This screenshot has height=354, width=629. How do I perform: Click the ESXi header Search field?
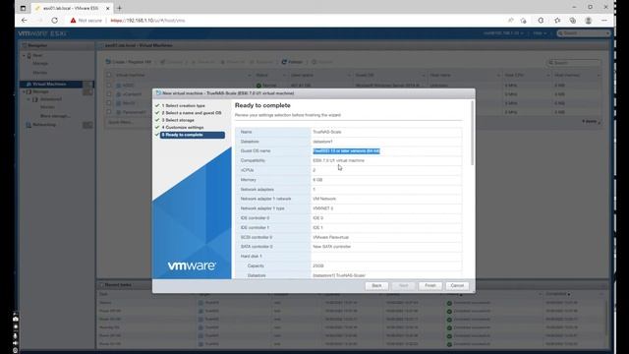click(x=584, y=33)
